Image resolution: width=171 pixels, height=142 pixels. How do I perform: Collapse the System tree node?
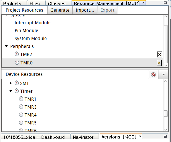(x=6, y=15)
